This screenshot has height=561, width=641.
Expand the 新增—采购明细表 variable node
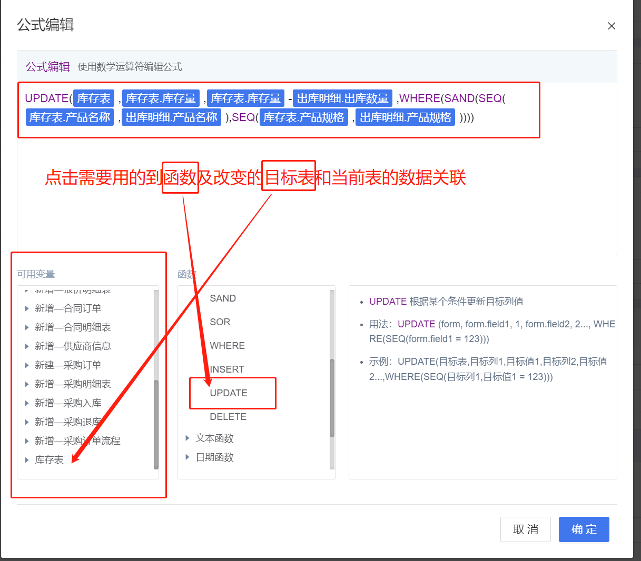[27, 384]
